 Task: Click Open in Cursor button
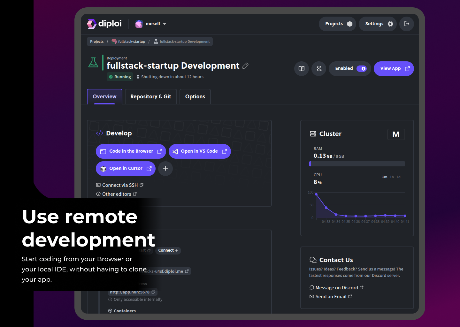click(126, 169)
